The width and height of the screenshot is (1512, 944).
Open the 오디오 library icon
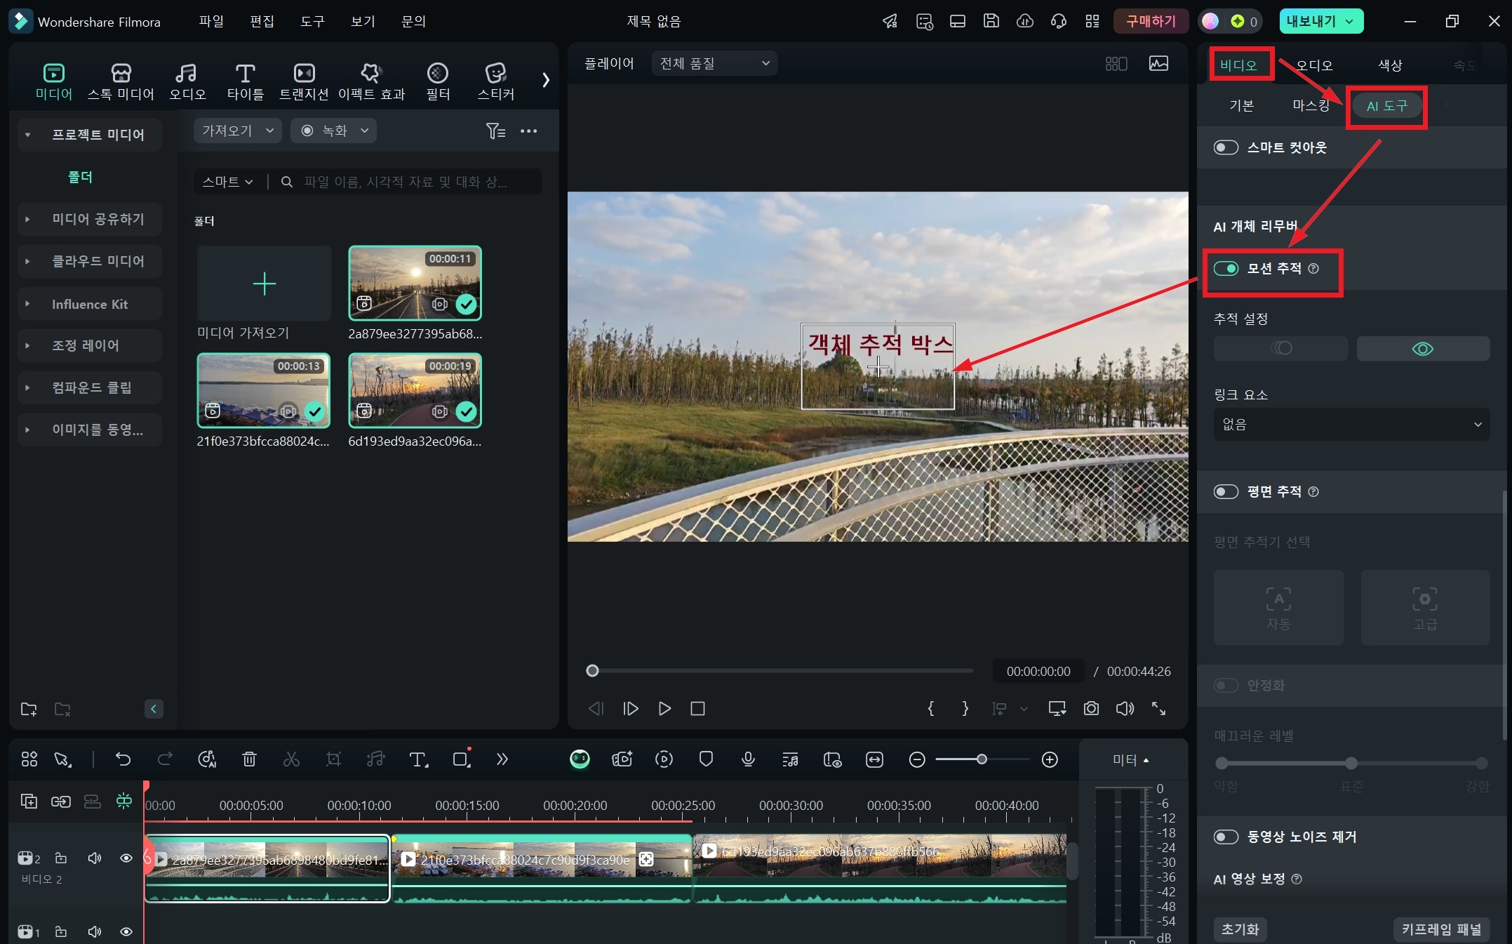pyautogui.click(x=187, y=81)
